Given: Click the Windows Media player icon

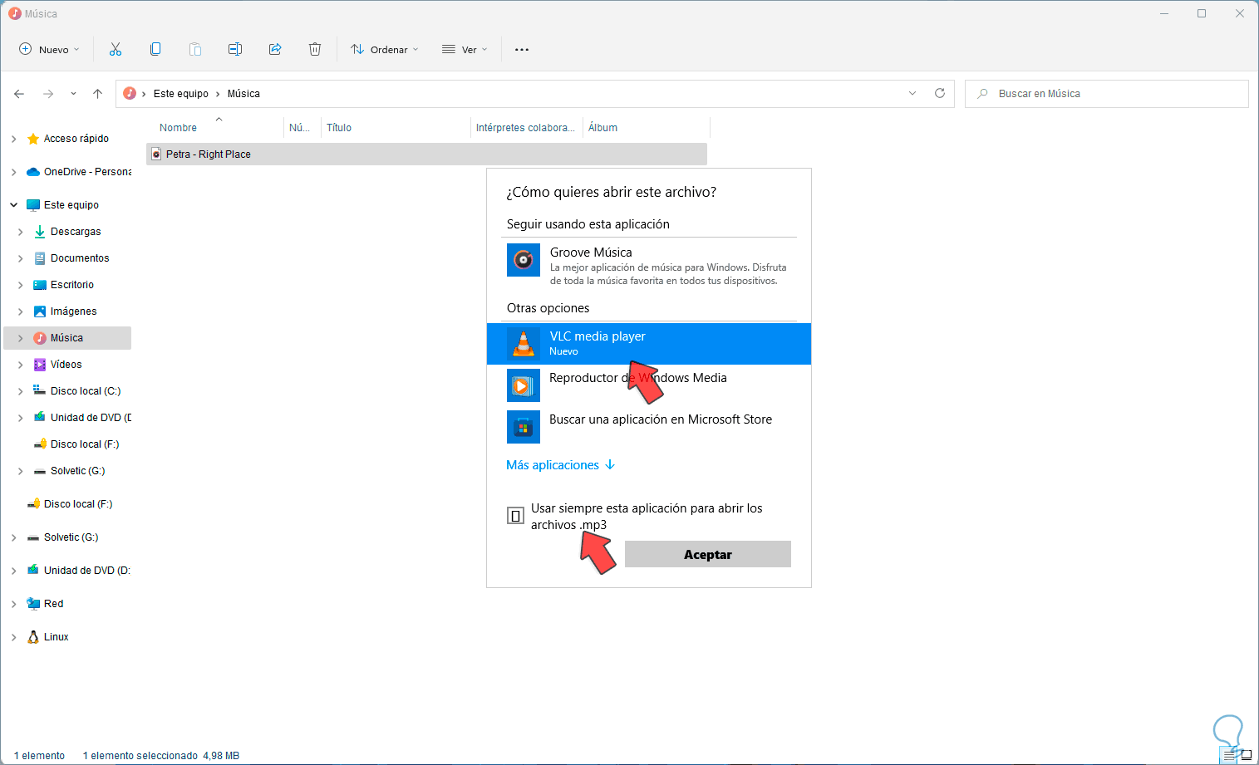Looking at the screenshot, I should click(524, 385).
